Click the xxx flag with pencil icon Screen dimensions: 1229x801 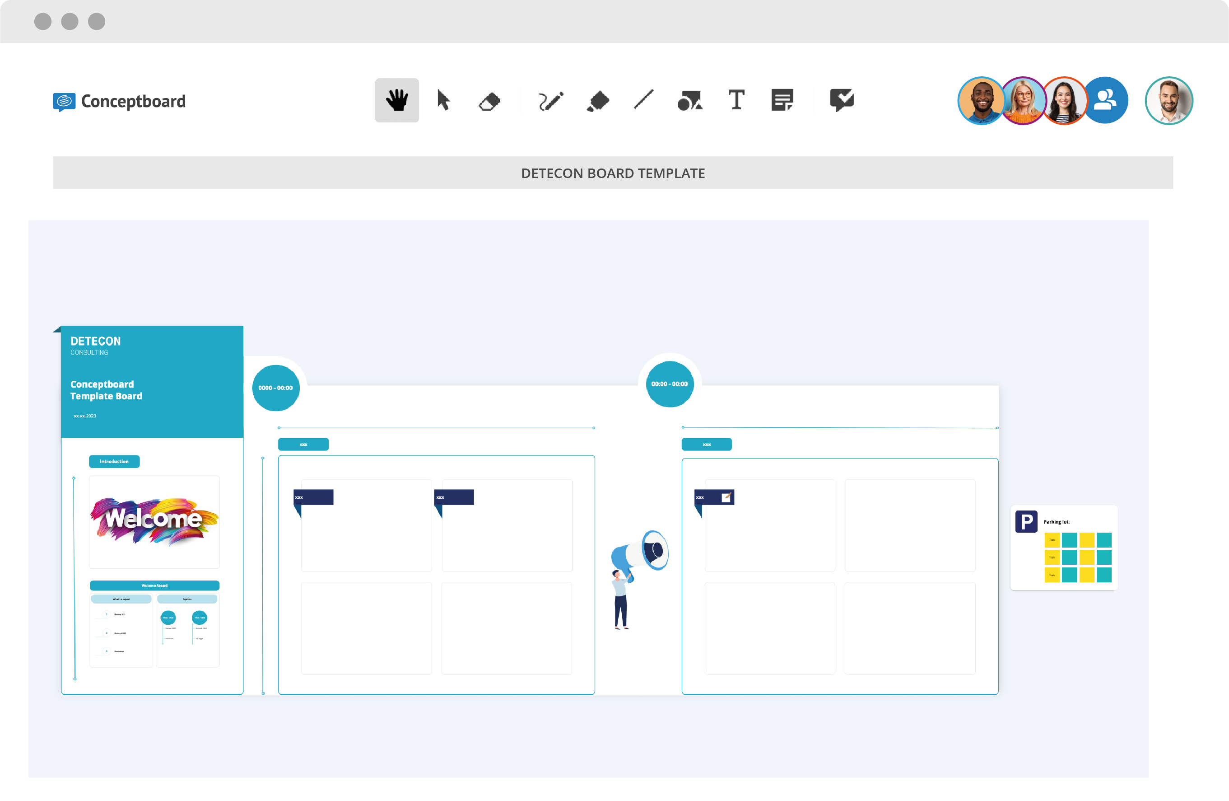tap(714, 497)
